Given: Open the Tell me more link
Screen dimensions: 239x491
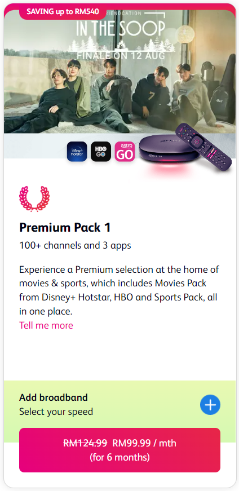Looking at the screenshot, I should tap(46, 325).
